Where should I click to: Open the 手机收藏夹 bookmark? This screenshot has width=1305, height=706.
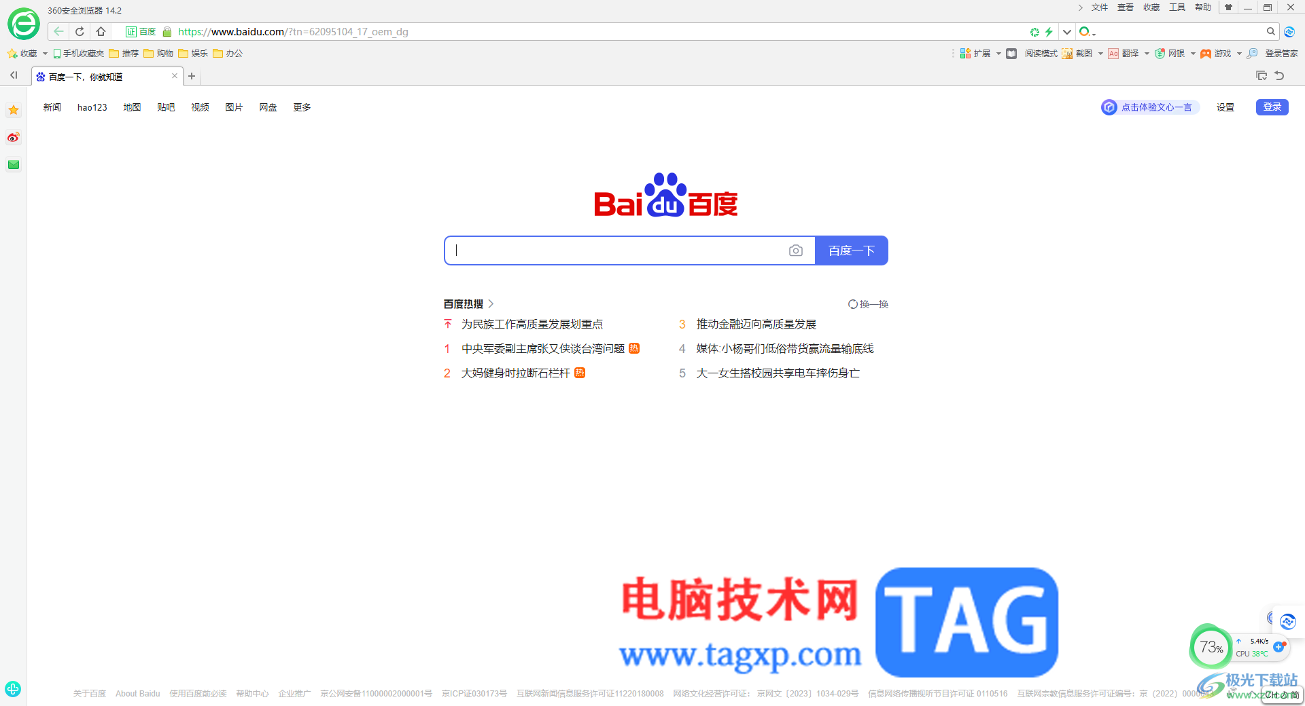pos(79,54)
